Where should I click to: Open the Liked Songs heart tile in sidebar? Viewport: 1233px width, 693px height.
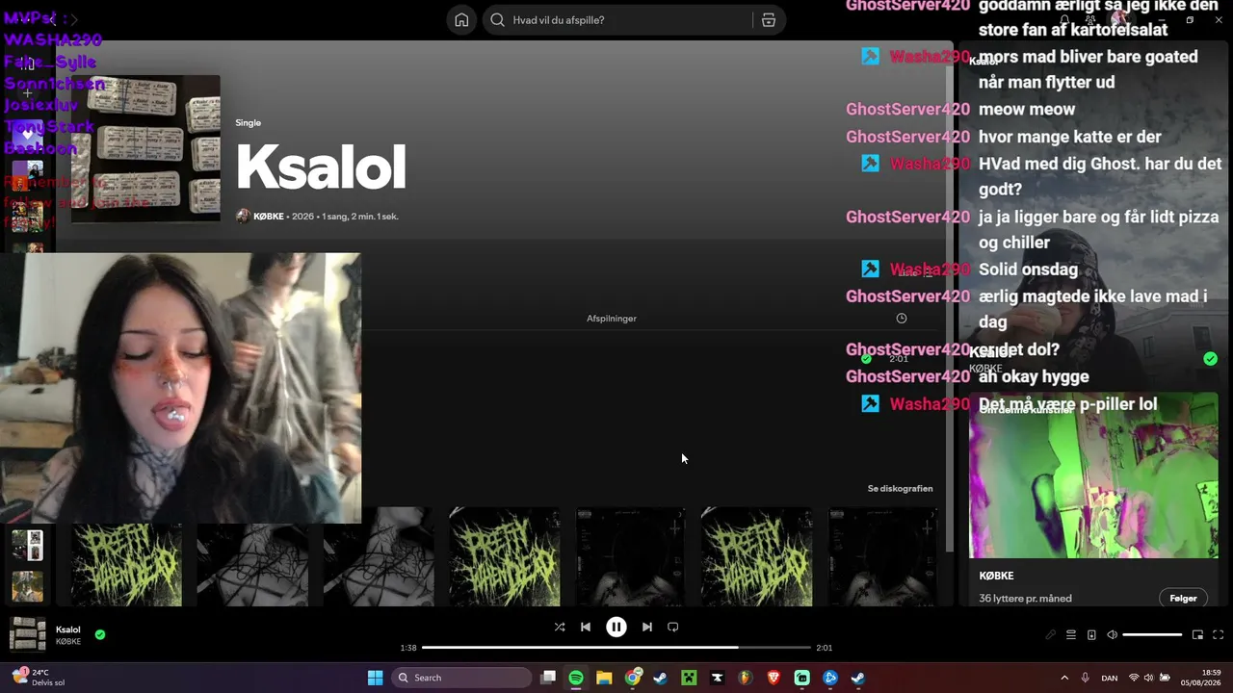tap(27, 137)
